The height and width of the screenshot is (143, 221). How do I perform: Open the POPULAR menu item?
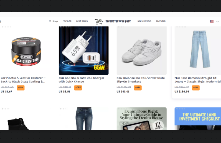click(67, 21)
